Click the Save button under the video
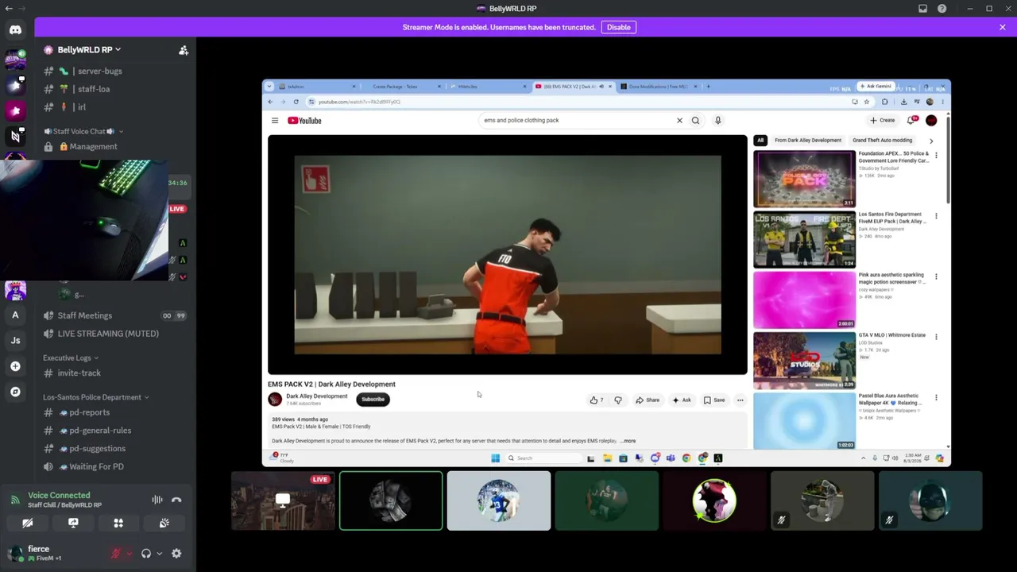The width and height of the screenshot is (1017, 572). point(714,400)
